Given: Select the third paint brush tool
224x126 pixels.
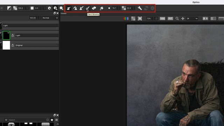Looking at the screenshot, I should [82, 8].
